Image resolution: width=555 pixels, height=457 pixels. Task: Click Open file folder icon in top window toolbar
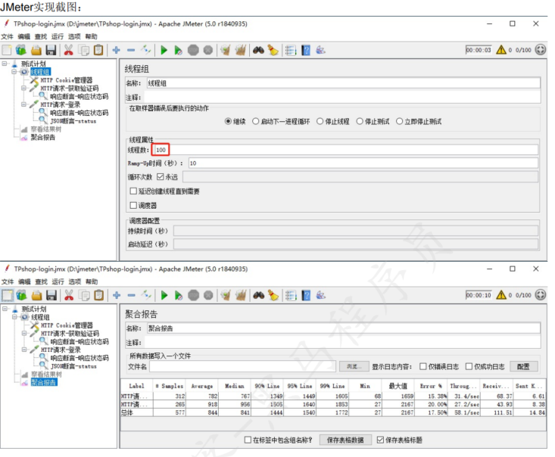click(36, 50)
